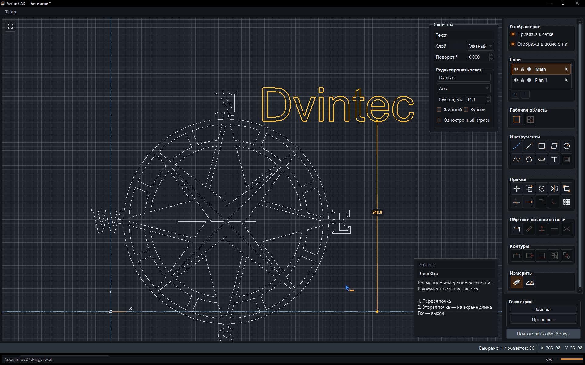Select the Circle tool

(567, 146)
